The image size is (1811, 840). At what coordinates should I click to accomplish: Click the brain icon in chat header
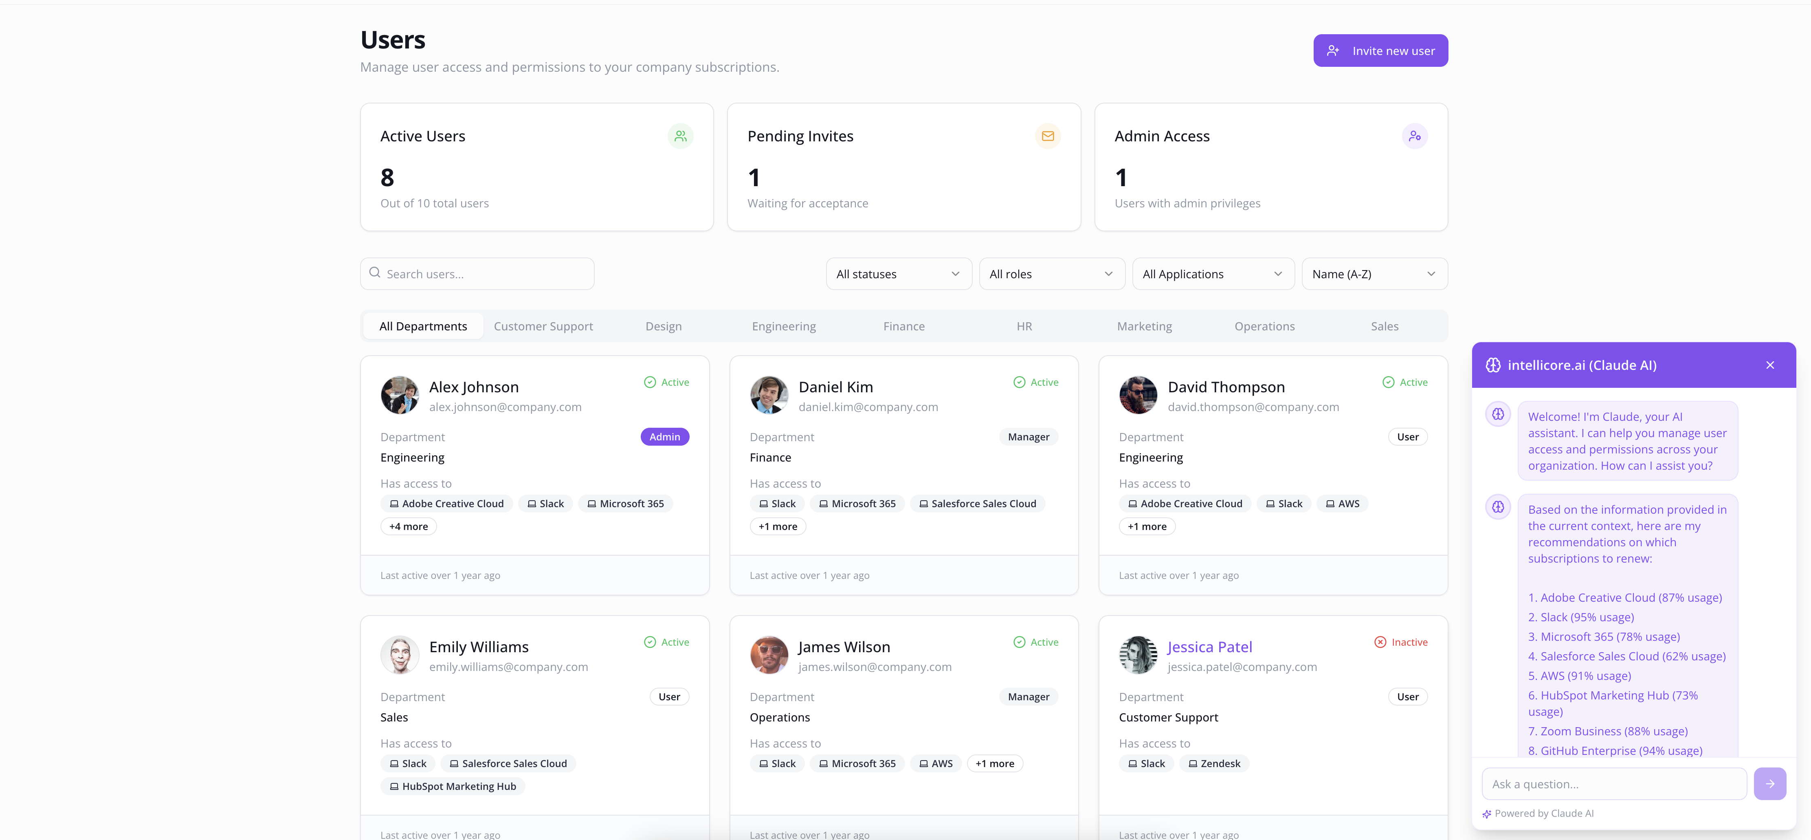[1492, 365]
